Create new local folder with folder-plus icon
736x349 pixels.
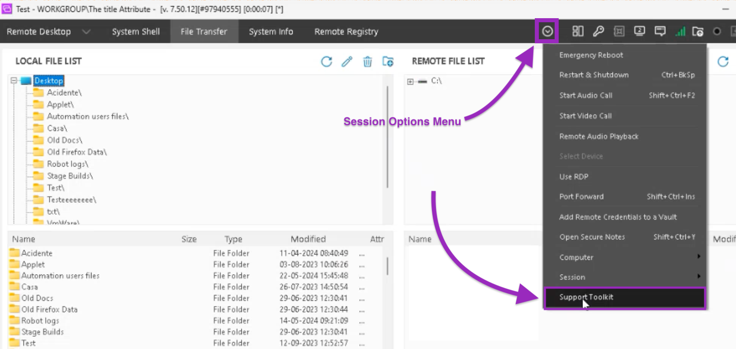pyautogui.click(x=388, y=61)
